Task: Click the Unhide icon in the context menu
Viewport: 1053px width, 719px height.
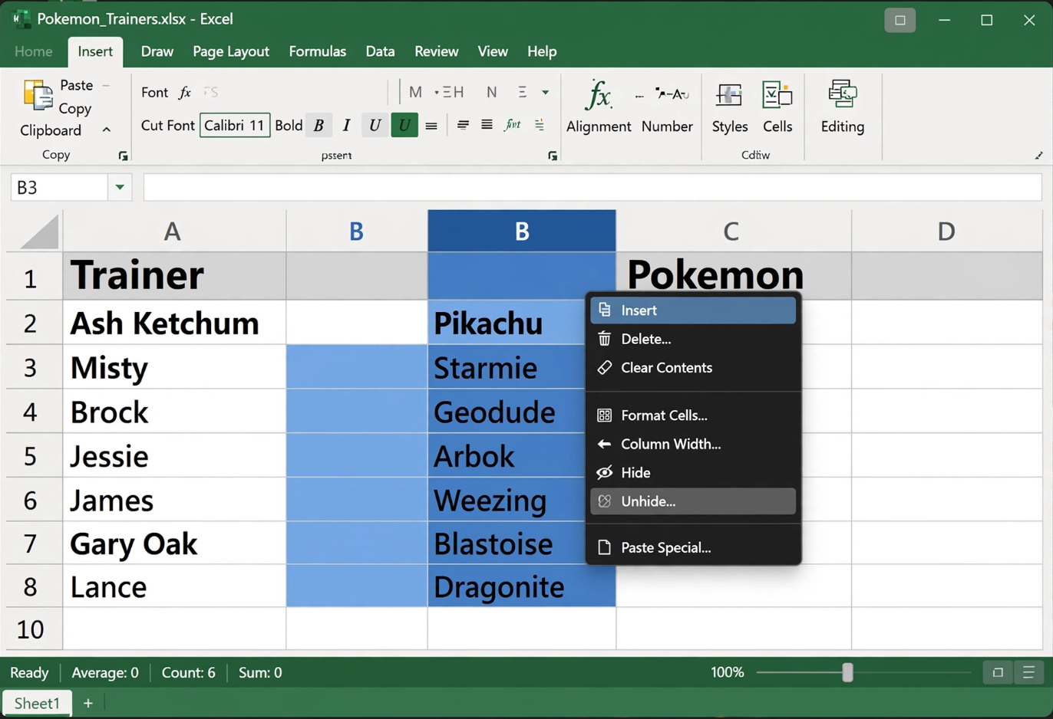Action: click(605, 501)
